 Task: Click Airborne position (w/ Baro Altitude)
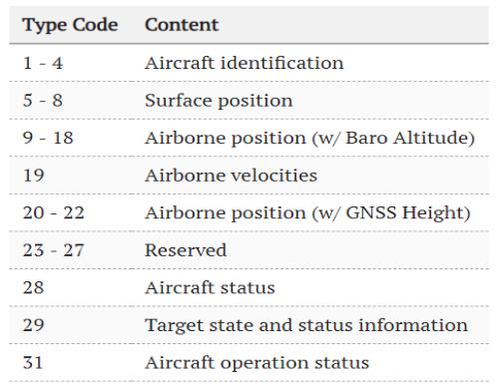point(309,138)
